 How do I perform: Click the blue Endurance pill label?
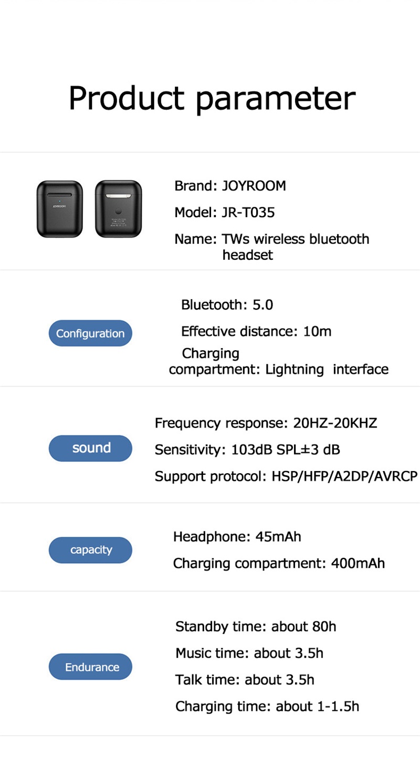click(x=90, y=667)
